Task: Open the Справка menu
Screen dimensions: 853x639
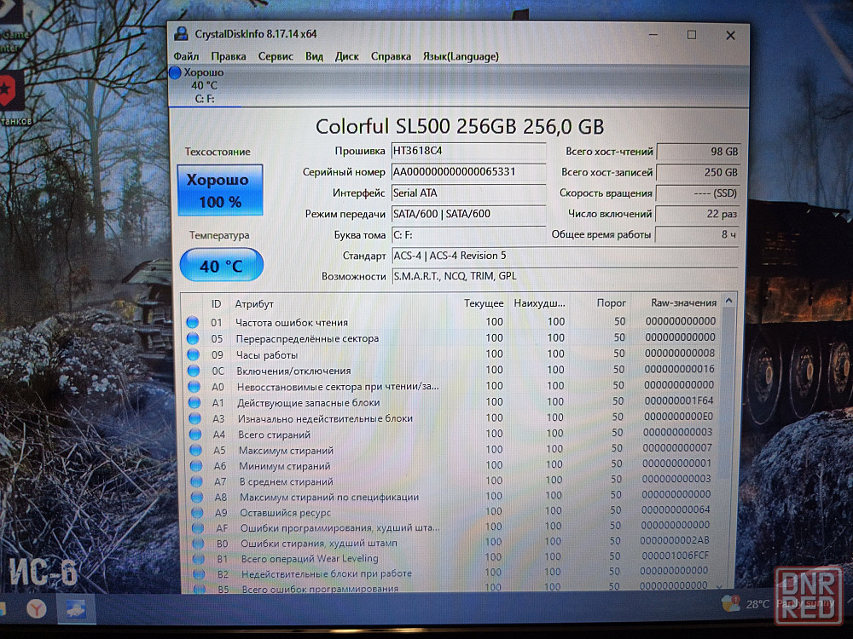Action: tap(391, 56)
